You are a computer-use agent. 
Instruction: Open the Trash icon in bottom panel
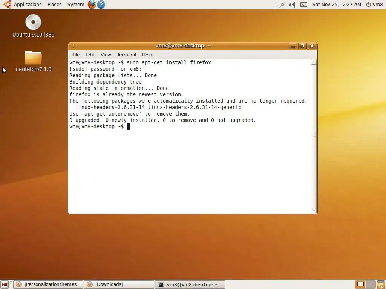tap(381, 284)
